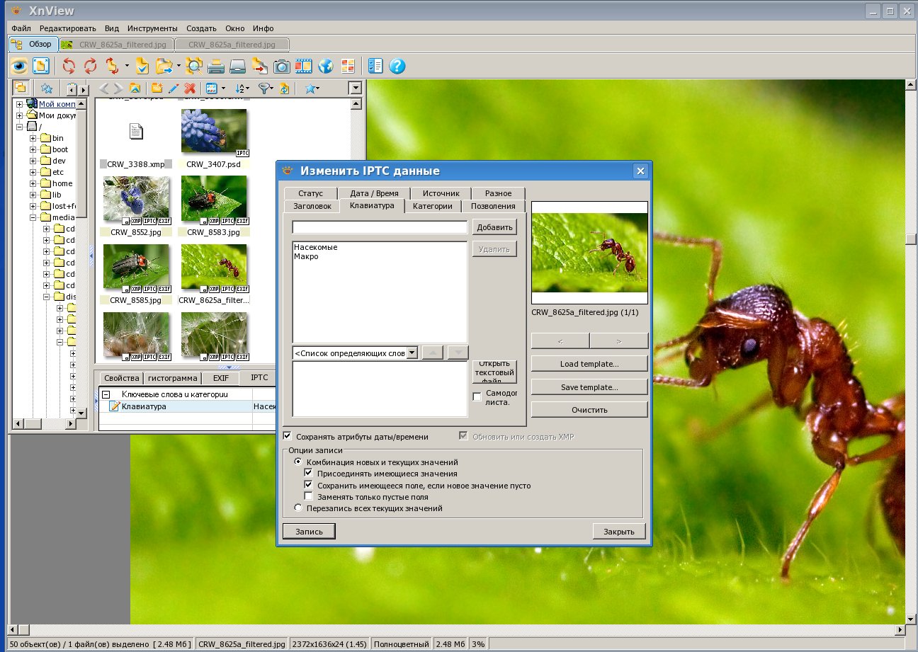Viewport: 918px width, 652px height.
Task: Open the Search magnifier tool
Action: (x=194, y=67)
